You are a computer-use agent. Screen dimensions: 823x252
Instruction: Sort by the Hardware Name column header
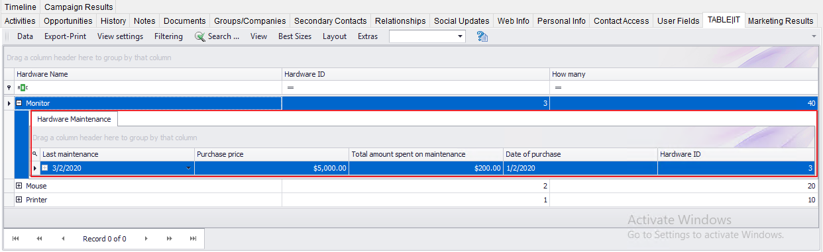[x=148, y=74]
